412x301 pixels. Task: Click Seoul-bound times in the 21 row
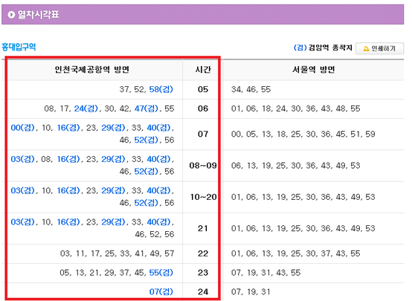(303, 228)
